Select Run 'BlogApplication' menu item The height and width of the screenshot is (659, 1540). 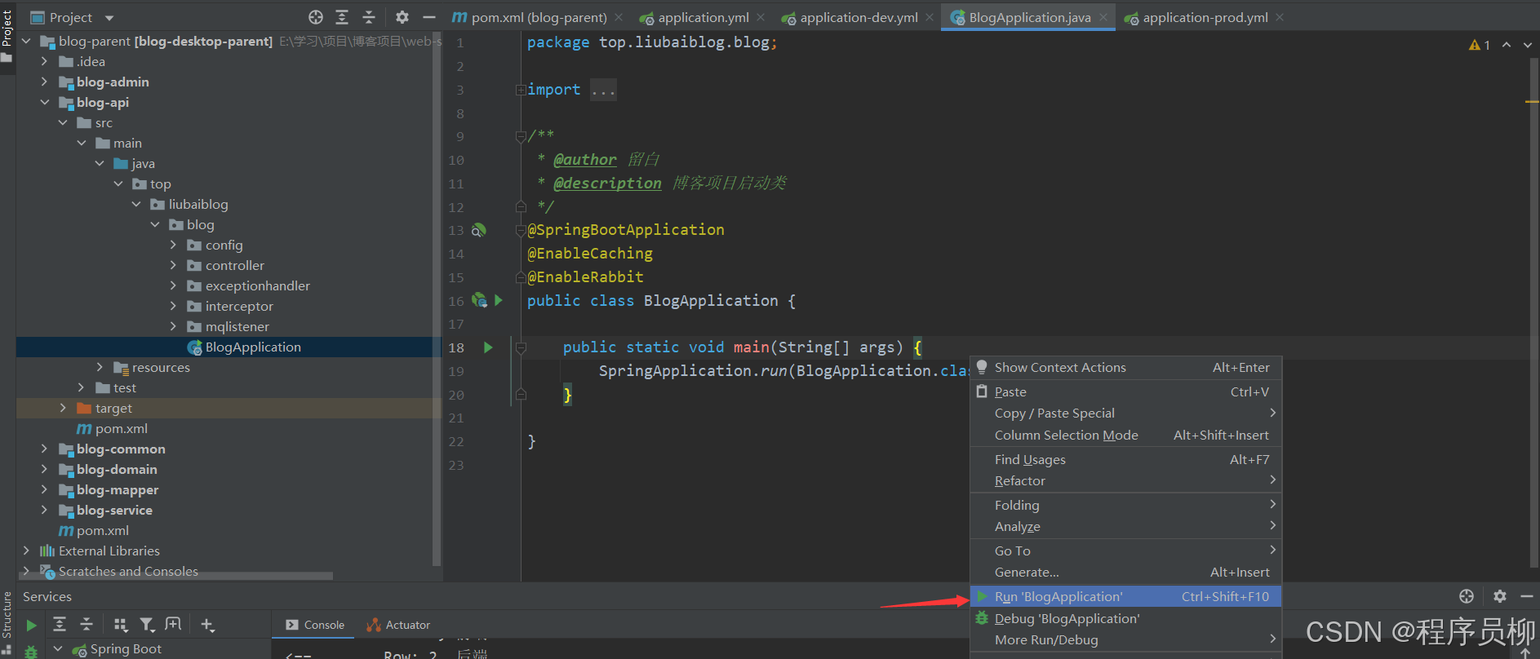(x=1125, y=597)
